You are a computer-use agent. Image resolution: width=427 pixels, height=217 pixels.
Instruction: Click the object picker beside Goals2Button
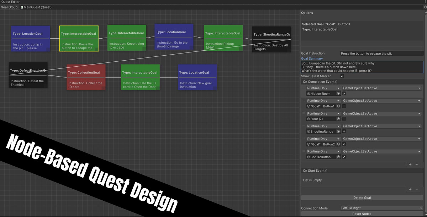click(x=338, y=157)
